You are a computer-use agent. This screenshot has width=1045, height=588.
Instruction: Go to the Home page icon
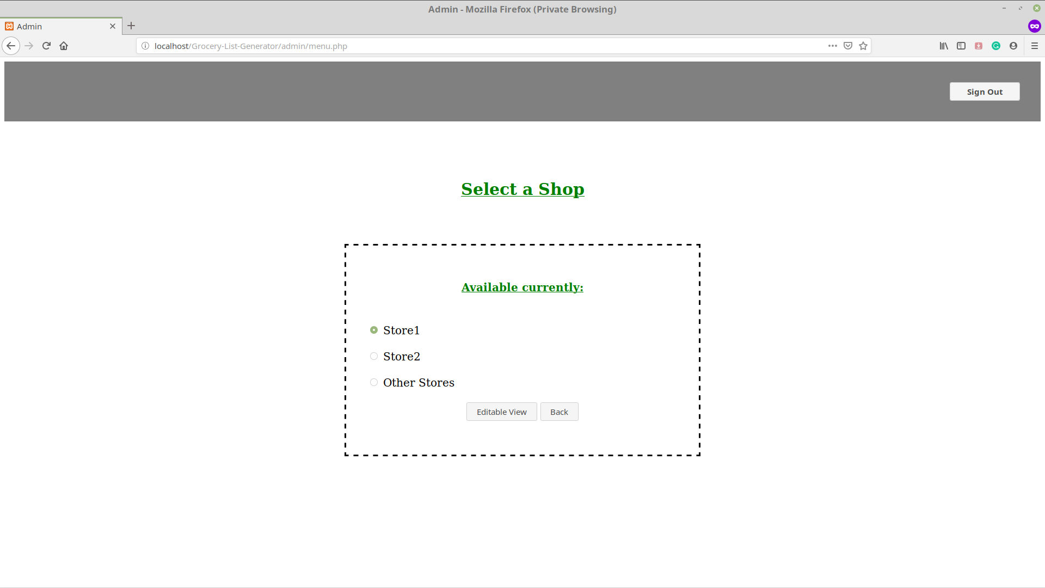coord(64,46)
